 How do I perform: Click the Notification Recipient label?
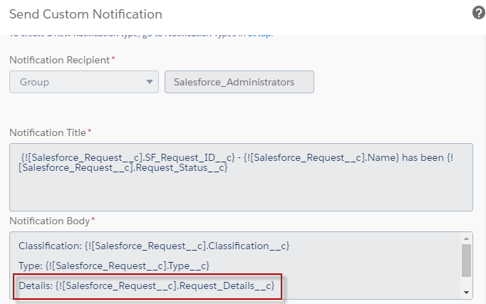[59, 60]
